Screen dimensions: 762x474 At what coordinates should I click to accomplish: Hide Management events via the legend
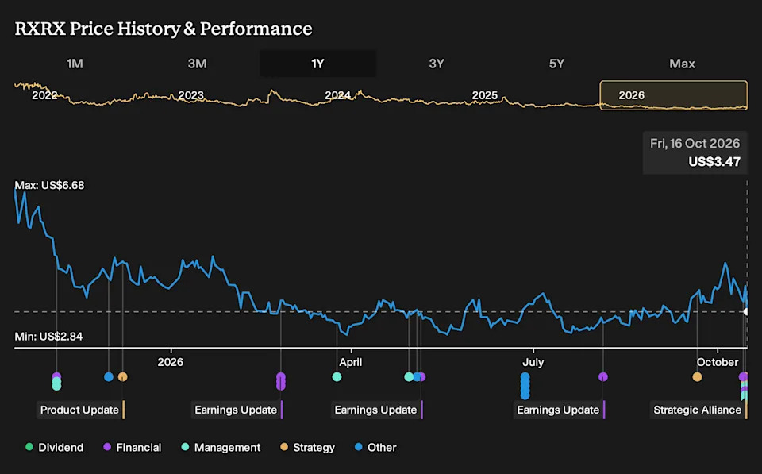(221, 447)
